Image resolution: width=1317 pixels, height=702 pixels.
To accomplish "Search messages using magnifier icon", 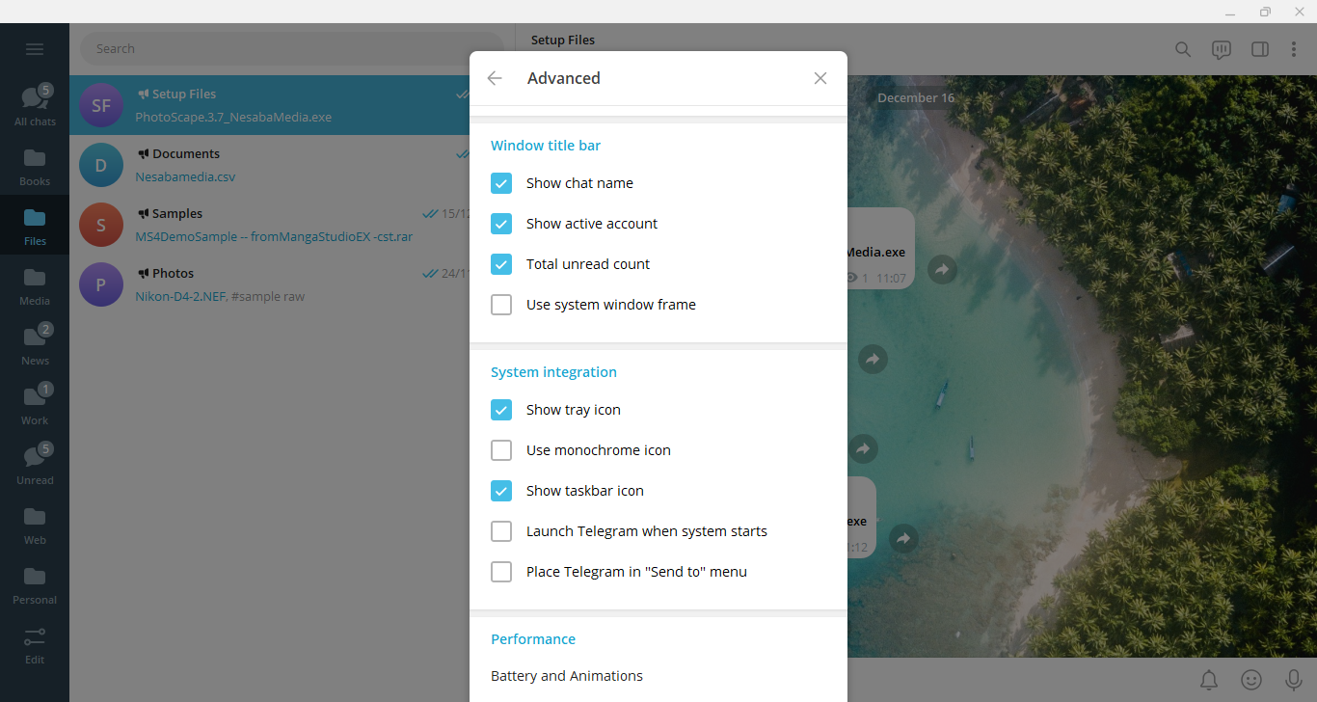I will point(1183,49).
